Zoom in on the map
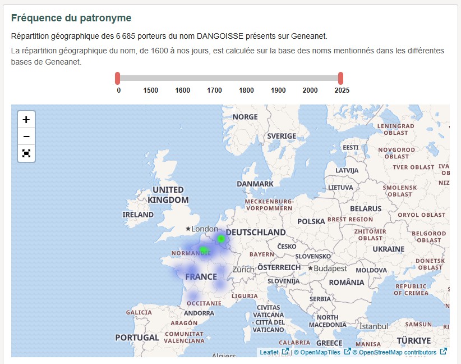461x364 pixels. [26, 119]
